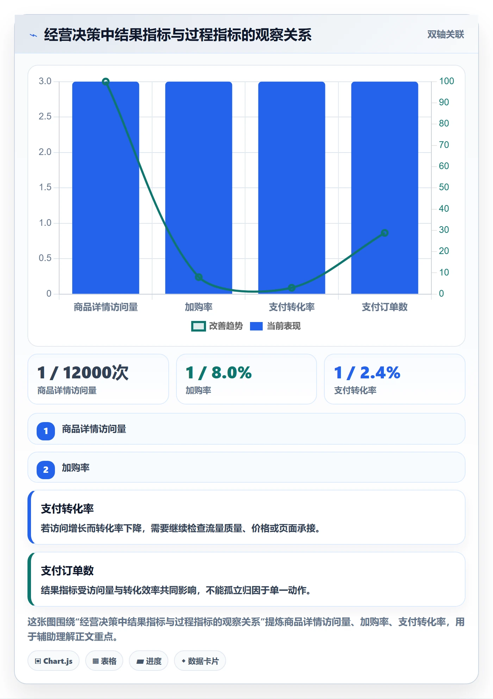Click the grid icon in the 表格 tag
The height and width of the screenshot is (699, 493).
tap(95, 661)
